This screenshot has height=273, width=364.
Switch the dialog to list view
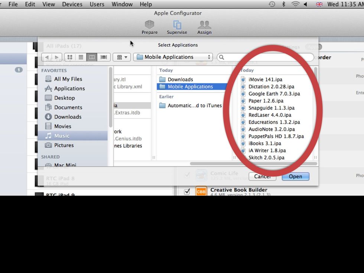pyautogui.click(x=81, y=57)
